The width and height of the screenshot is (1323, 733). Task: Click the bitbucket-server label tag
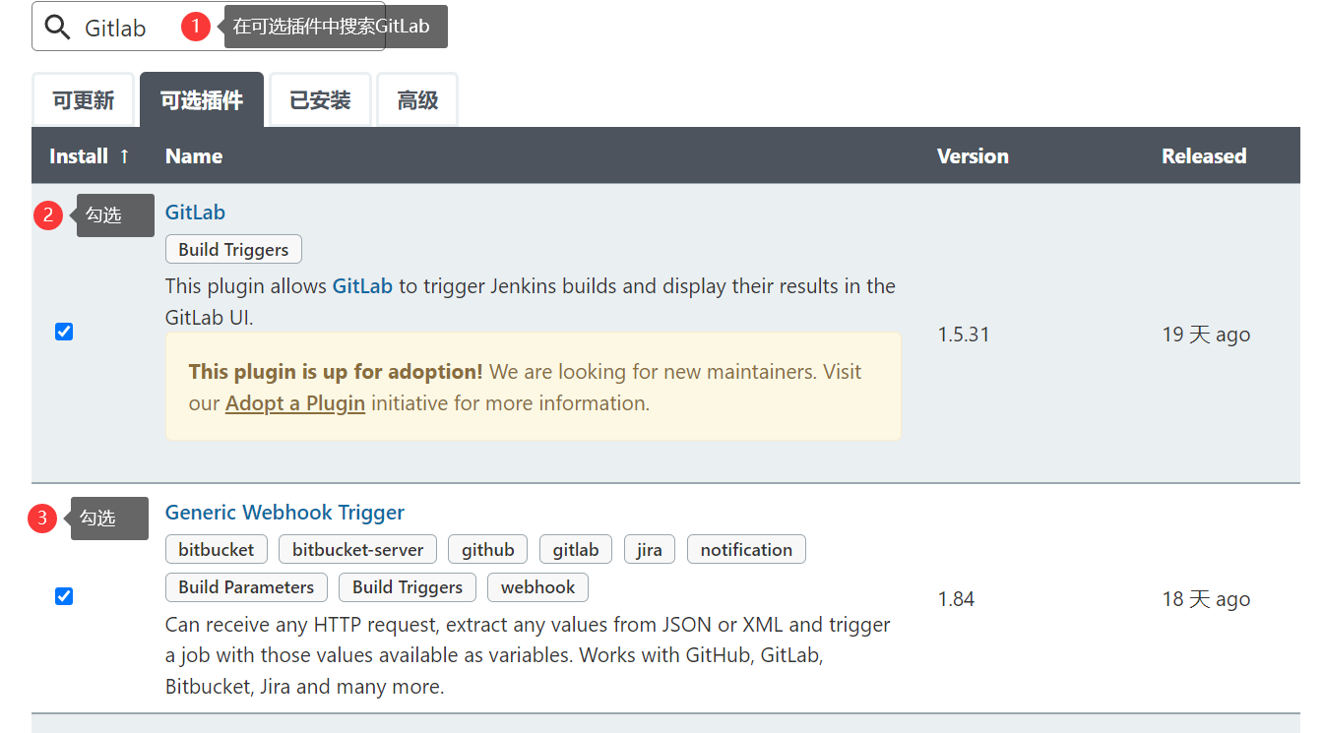point(358,549)
